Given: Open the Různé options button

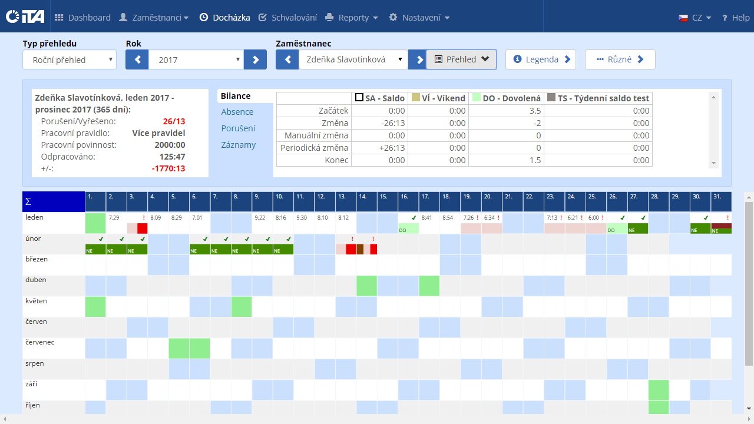Looking at the screenshot, I should pos(620,59).
